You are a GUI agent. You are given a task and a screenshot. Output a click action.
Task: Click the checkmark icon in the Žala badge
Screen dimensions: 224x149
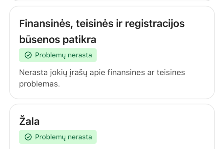point(28,137)
